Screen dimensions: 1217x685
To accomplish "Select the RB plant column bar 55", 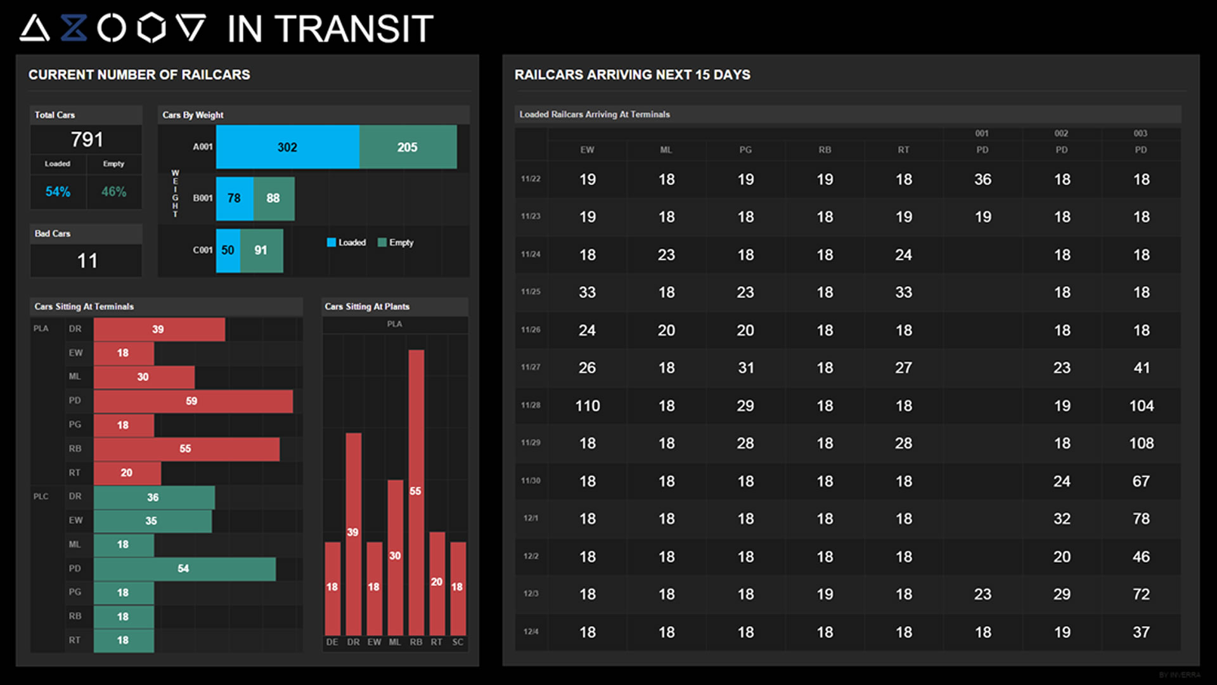I will click(x=416, y=492).
